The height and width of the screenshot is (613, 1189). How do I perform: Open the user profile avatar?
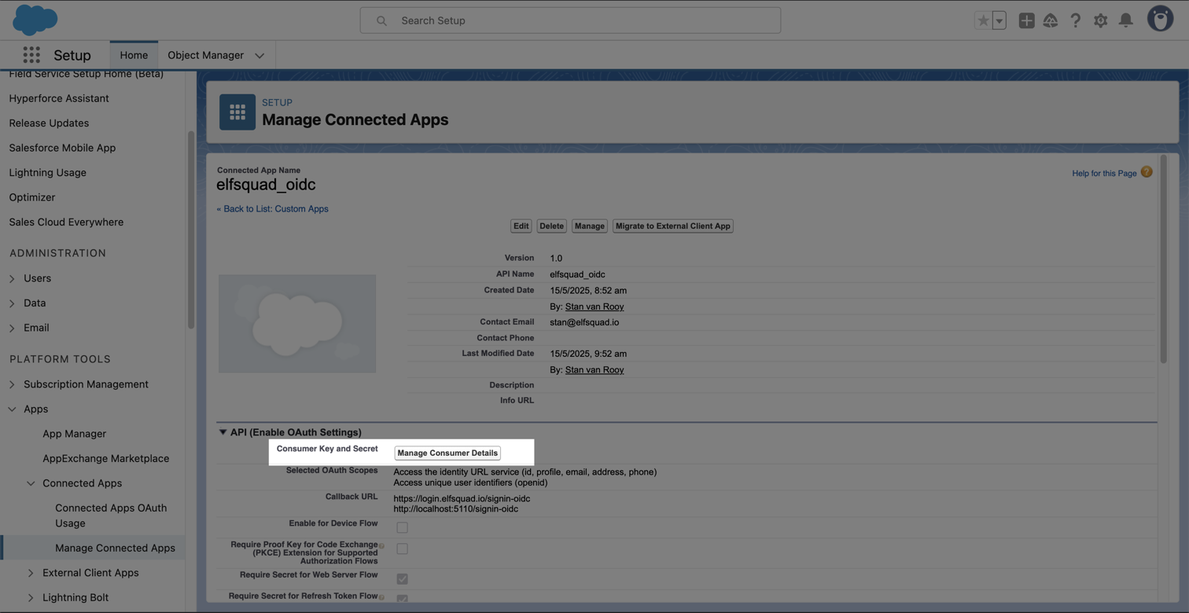pos(1160,19)
